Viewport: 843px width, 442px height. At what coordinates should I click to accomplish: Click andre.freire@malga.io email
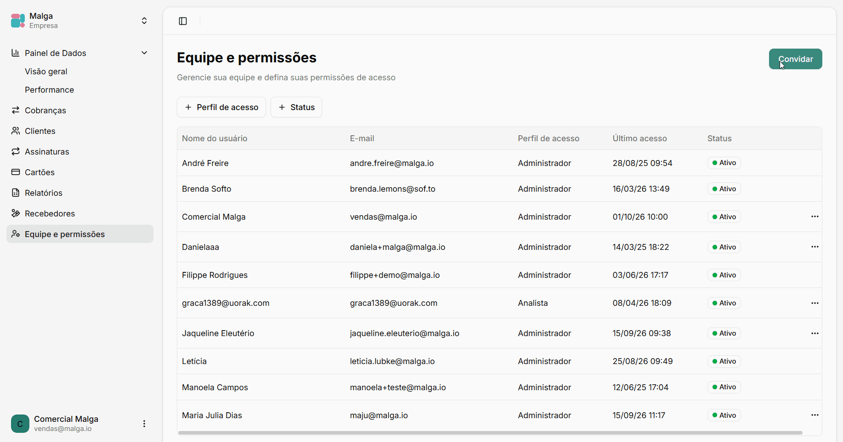tap(392, 163)
